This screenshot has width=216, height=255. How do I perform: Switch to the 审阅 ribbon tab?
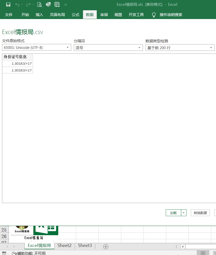[x=104, y=15]
